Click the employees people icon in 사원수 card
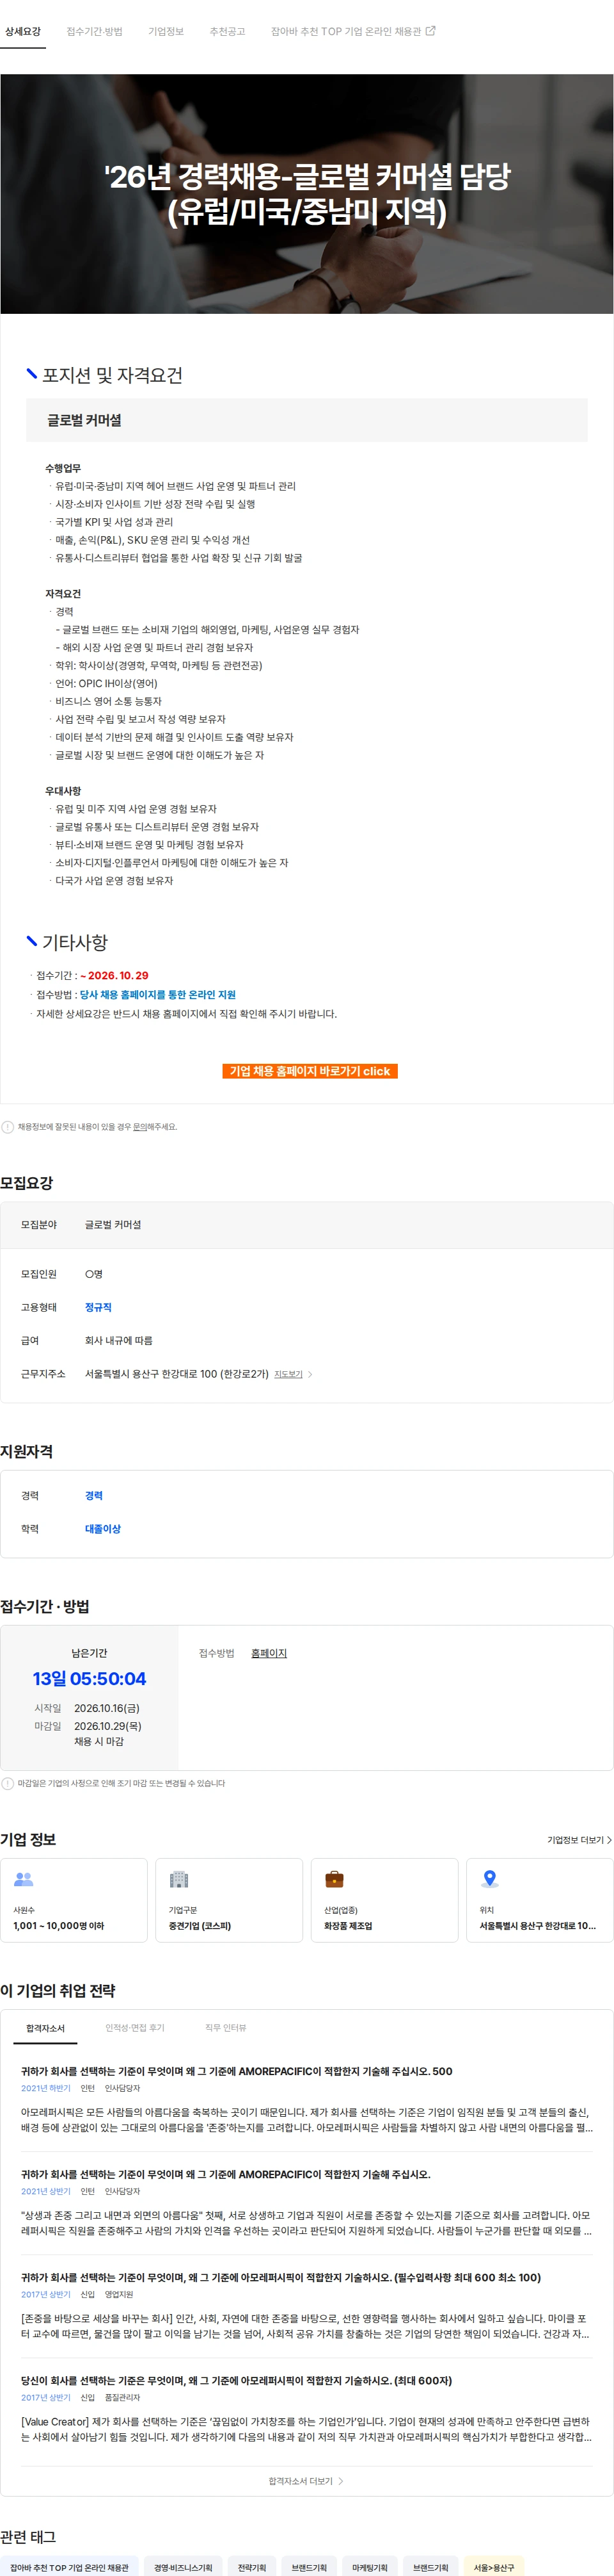614x2576 pixels. pos(23,1879)
